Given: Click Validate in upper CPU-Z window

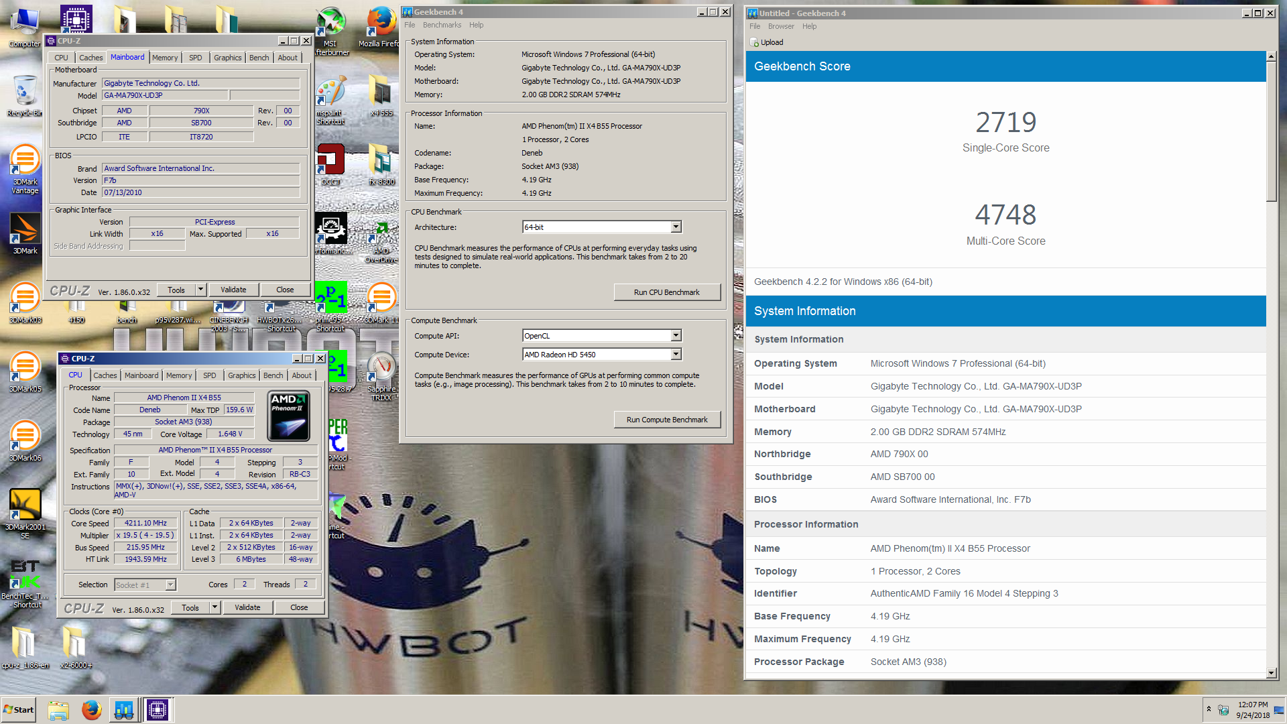Looking at the screenshot, I should [x=233, y=290].
